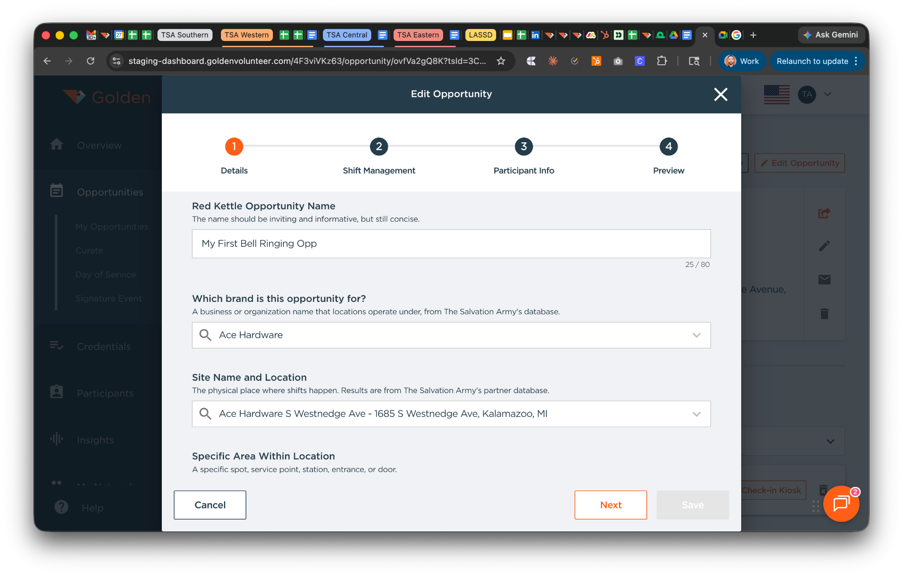This screenshot has height=576, width=903.
Task: Close the Edit Opportunity dialog
Action: (x=720, y=94)
